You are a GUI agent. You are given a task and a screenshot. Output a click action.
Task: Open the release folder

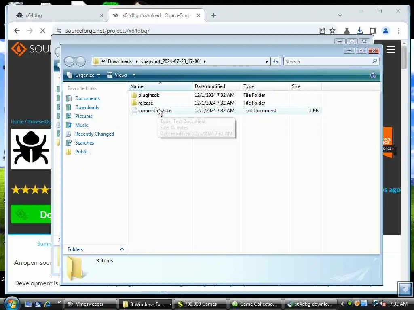(146, 103)
